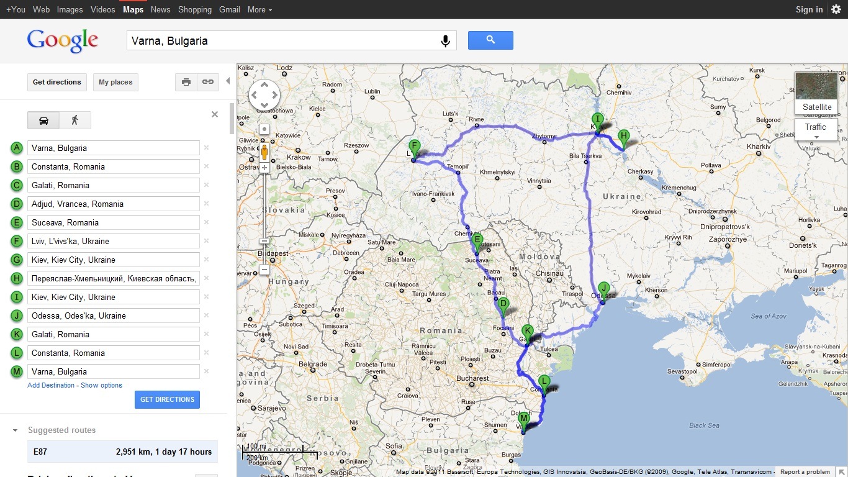Image resolution: width=848 pixels, height=477 pixels.
Task: Open the settings gear icon
Action: (836, 9)
